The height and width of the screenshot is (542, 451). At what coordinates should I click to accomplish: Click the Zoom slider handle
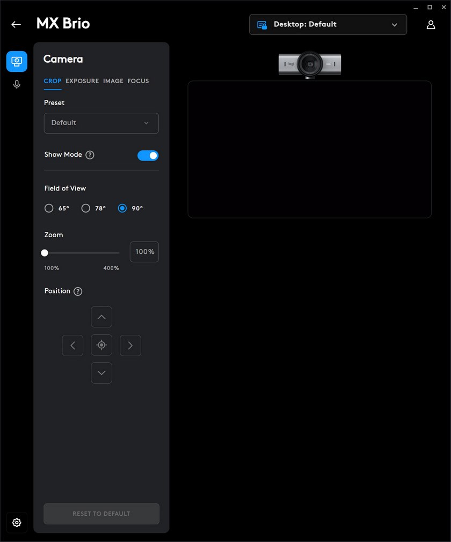pos(45,253)
